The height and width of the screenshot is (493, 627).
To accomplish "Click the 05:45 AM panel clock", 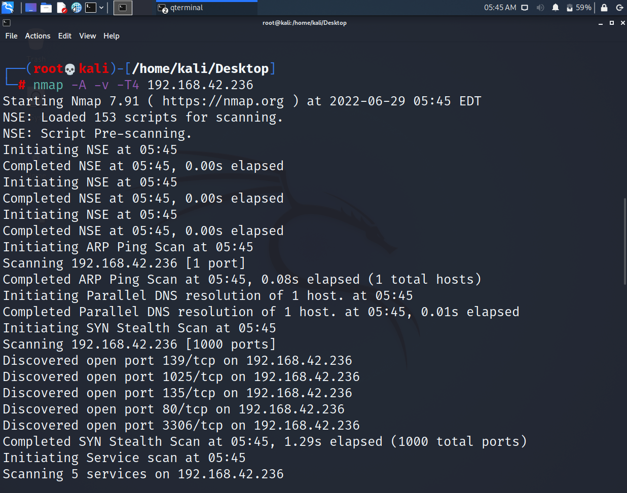I will [x=500, y=8].
